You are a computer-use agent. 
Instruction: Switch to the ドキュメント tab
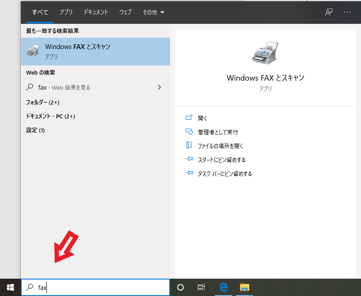(x=96, y=12)
